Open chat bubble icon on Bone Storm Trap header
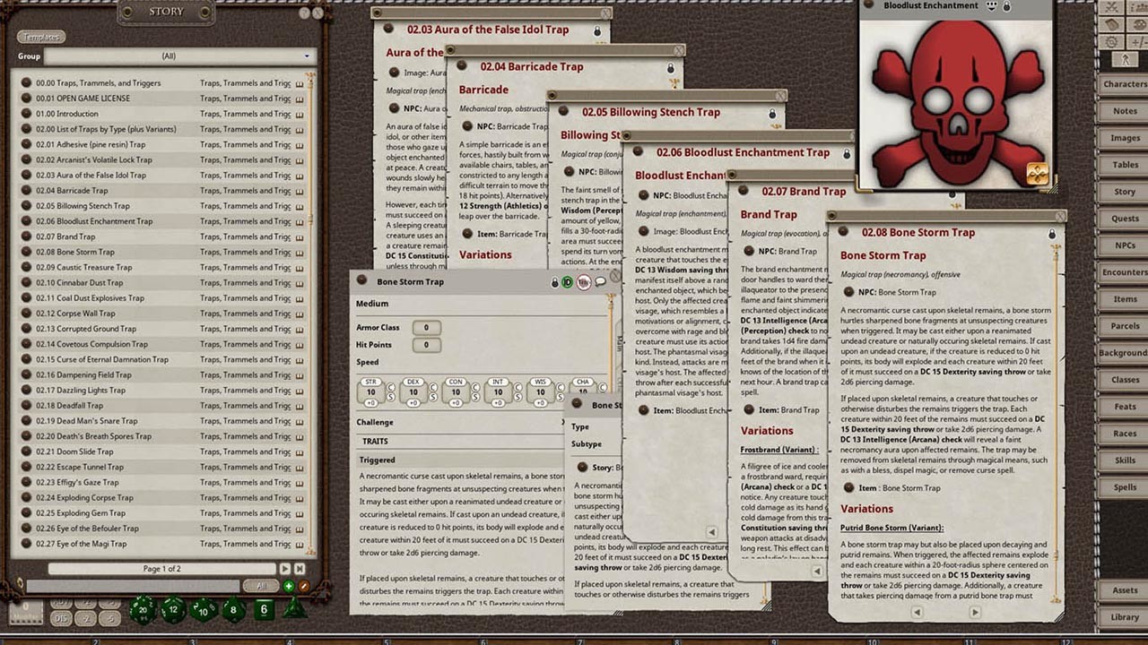The image size is (1148, 645). 600,281
